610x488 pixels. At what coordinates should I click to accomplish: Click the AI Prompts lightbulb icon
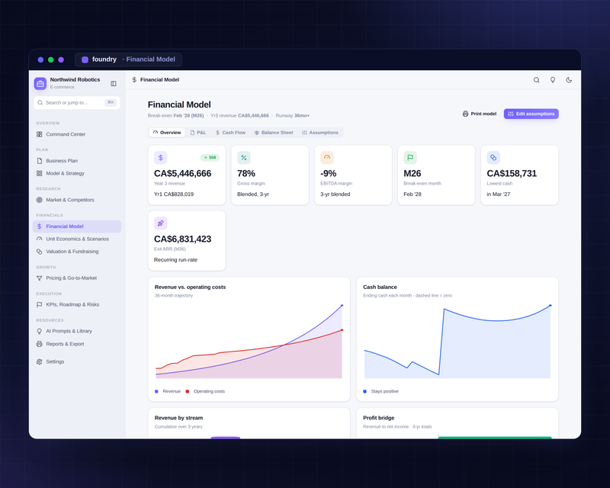point(40,331)
